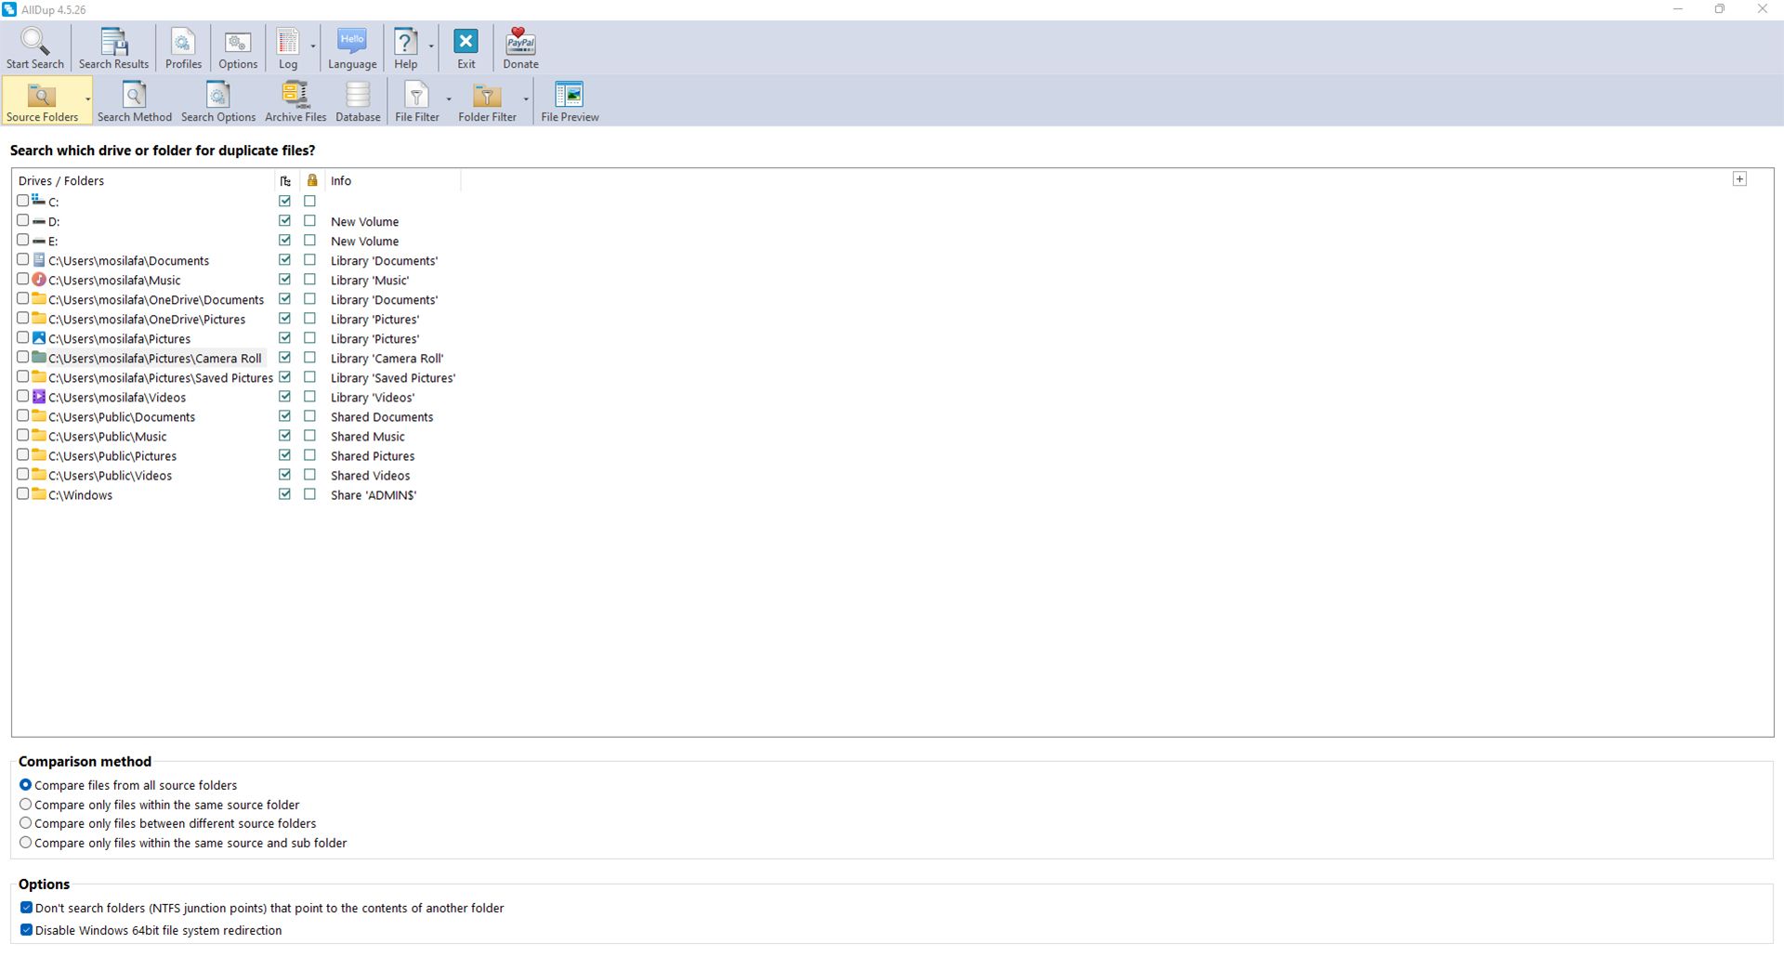Click the Exit icon
Screen dimensions: 1784x957
(x=466, y=48)
